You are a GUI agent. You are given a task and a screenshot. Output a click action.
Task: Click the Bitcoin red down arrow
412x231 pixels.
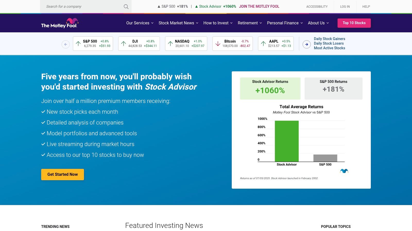click(x=218, y=44)
